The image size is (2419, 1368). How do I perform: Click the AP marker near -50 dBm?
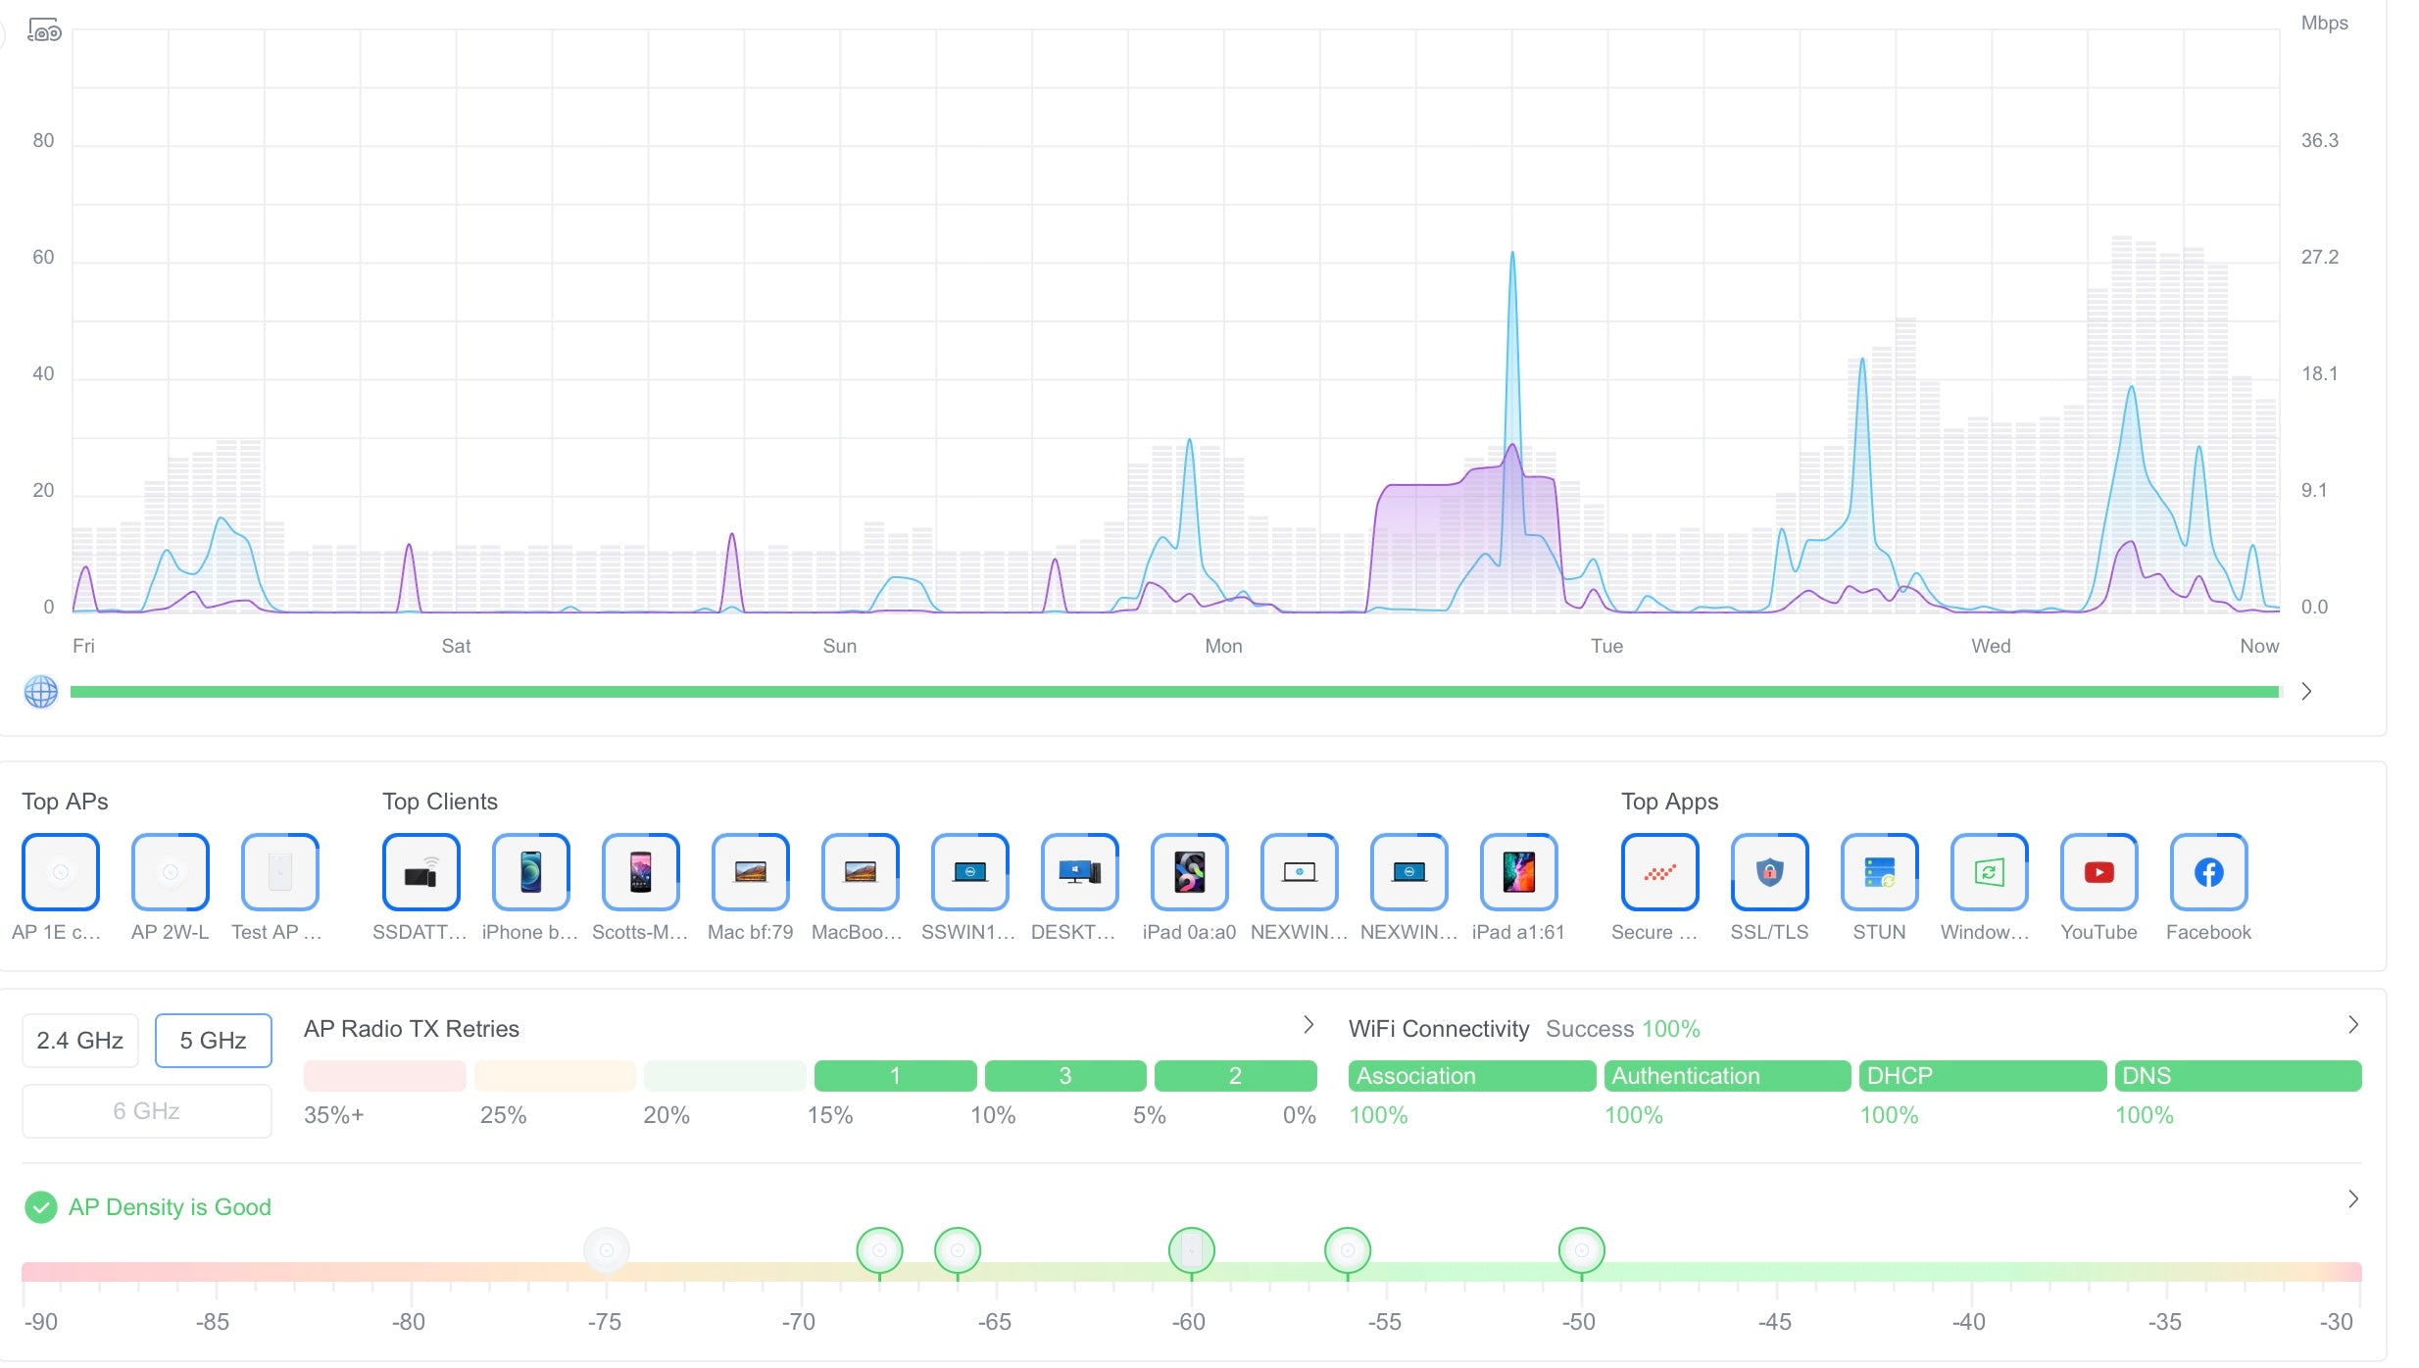(x=1582, y=1250)
